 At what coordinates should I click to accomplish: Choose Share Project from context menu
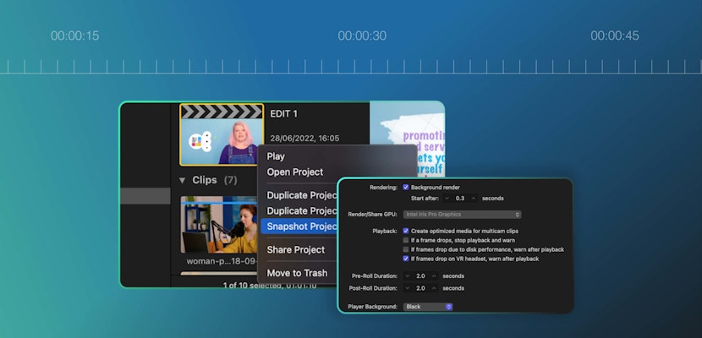(296, 250)
